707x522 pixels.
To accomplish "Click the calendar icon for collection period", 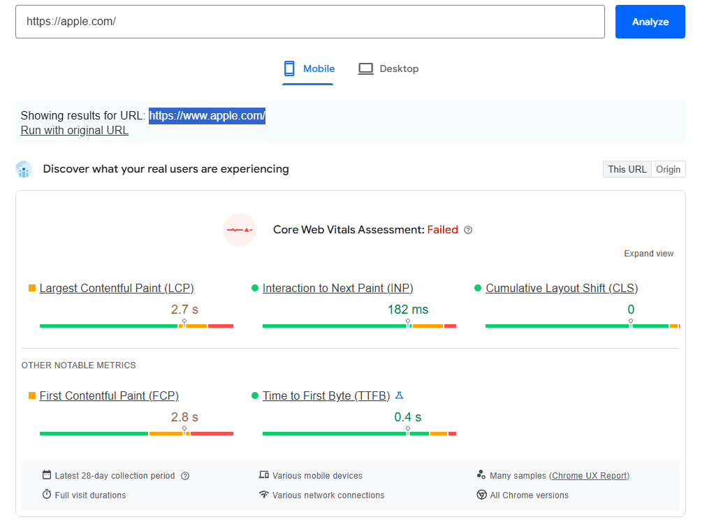I will (45, 475).
